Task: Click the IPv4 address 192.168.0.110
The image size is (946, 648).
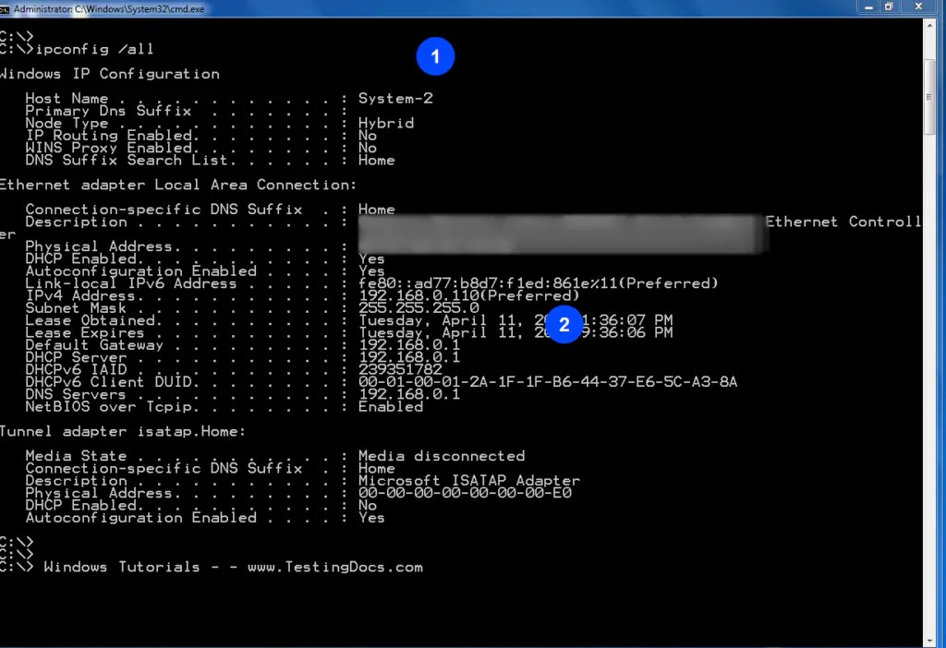Action: tap(468, 296)
